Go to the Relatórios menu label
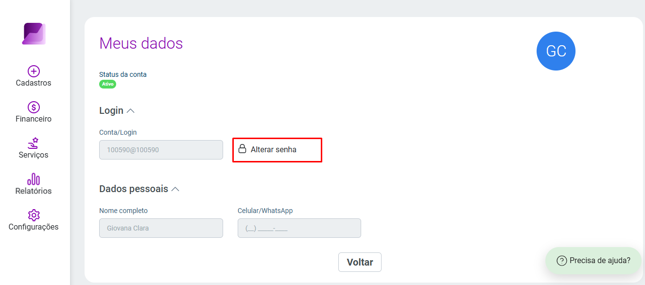 click(34, 191)
